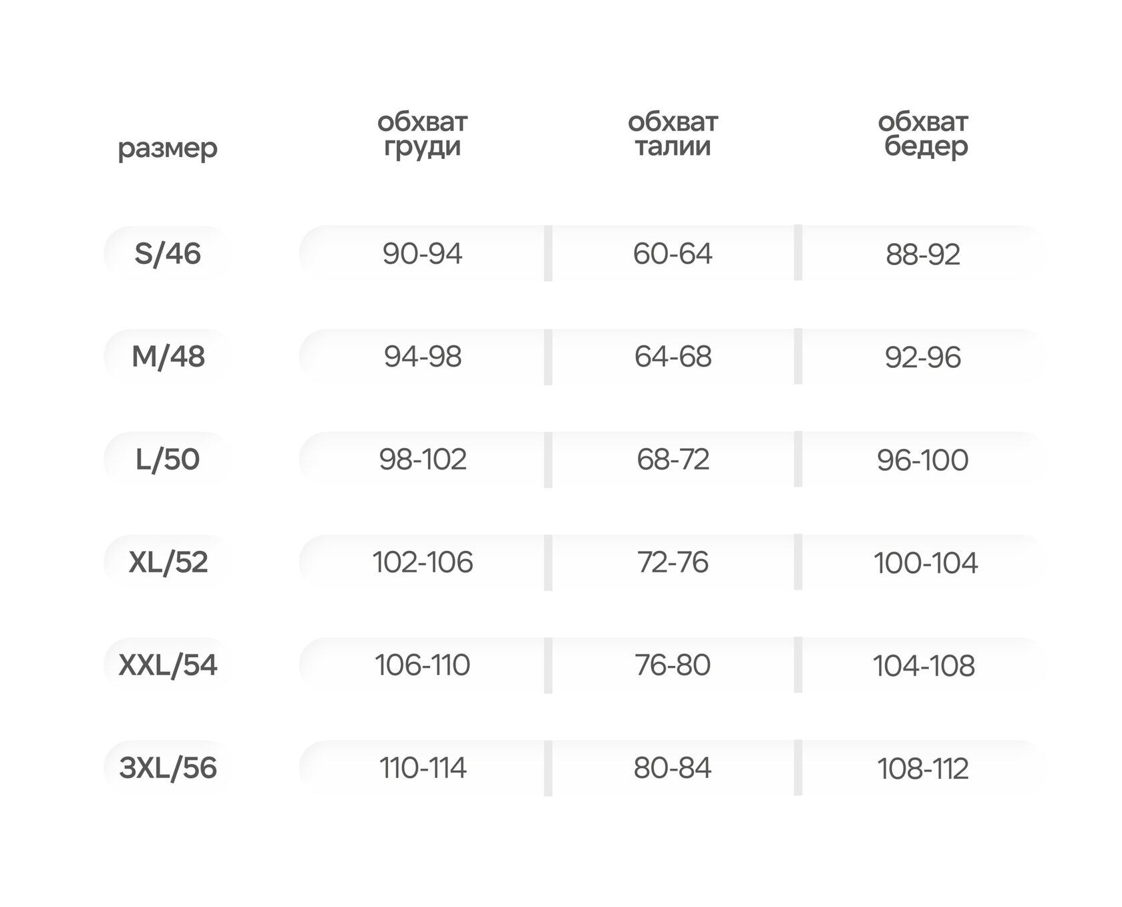1122x907 pixels.
Task: Click the 'размер' column header
Action: click(168, 148)
